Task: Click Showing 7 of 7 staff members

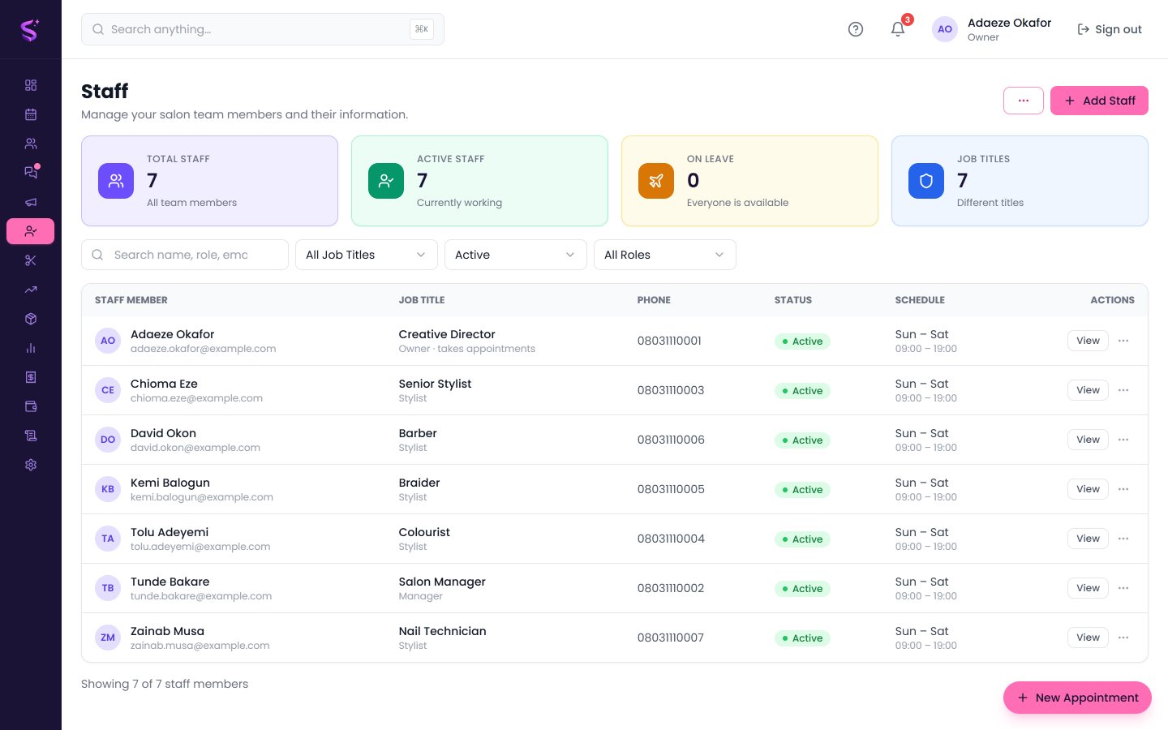Action: 165,684
